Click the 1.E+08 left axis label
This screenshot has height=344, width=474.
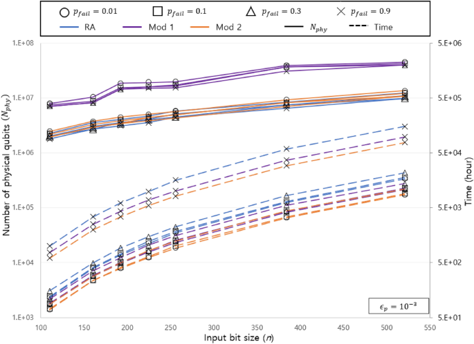(x=23, y=43)
